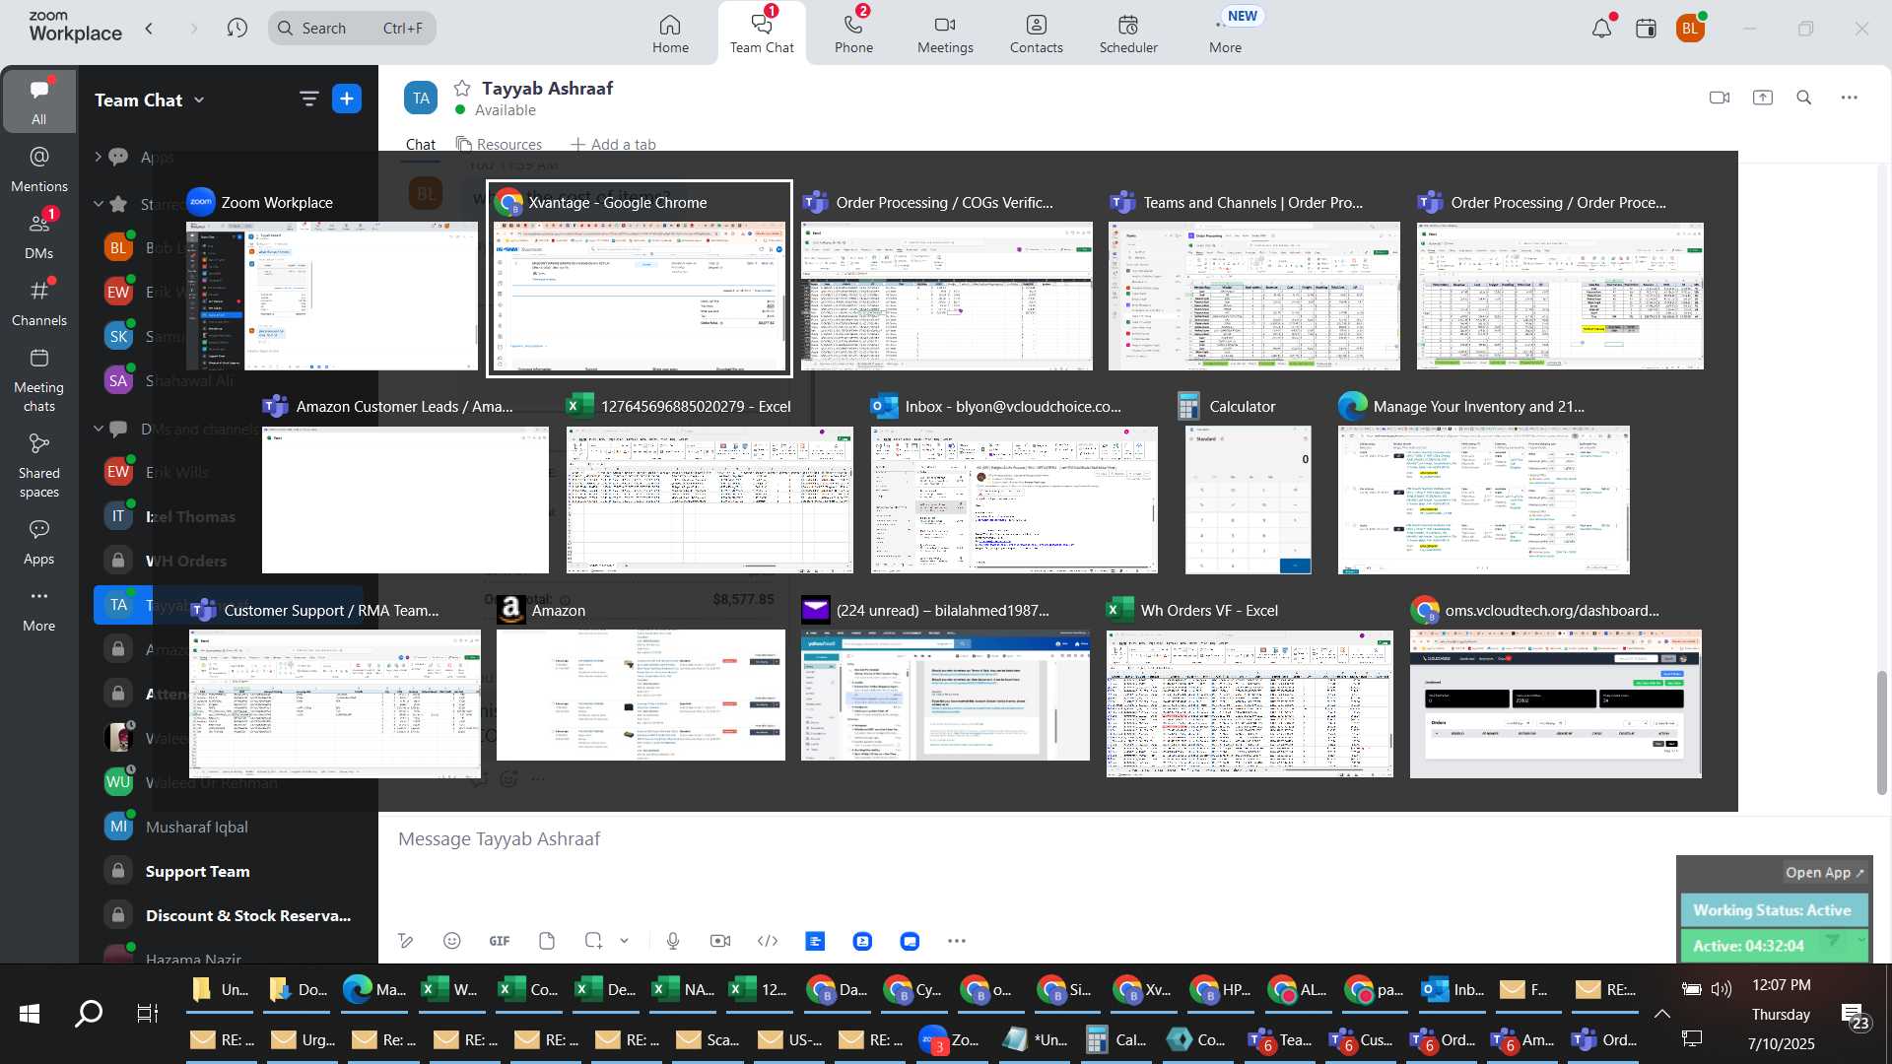The width and height of the screenshot is (1892, 1064).
Task: Open Channels in the sidebar
Action: pos(38,303)
